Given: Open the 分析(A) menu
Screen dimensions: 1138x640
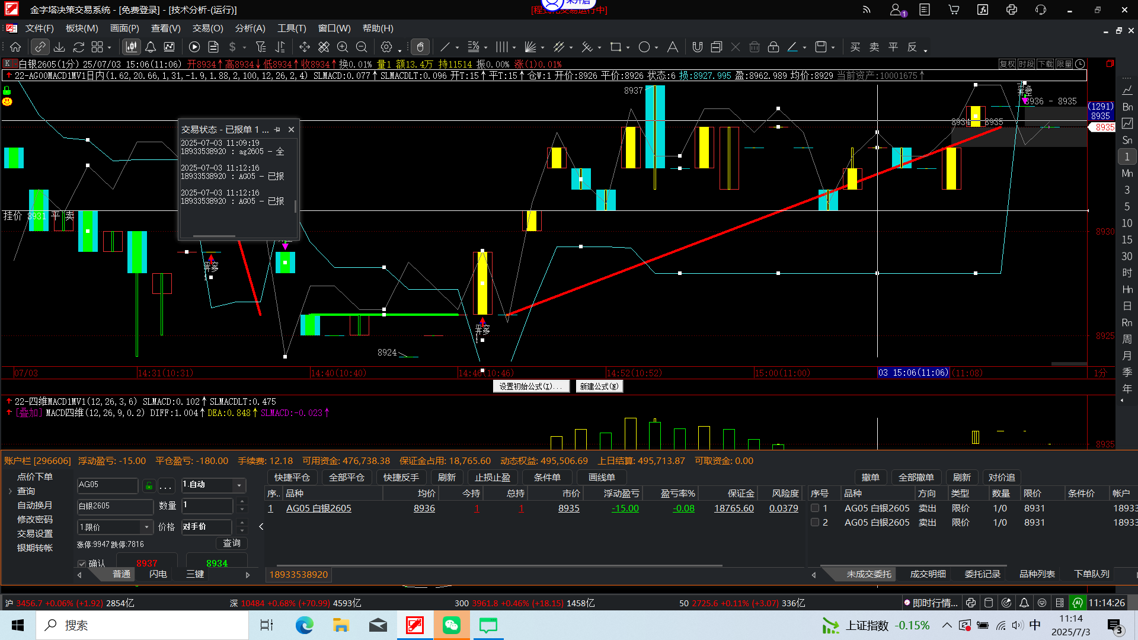Looking at the screenshot, I should point(250,28).
